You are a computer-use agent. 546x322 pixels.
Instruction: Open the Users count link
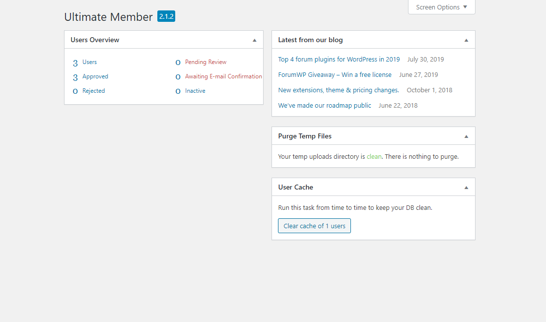[x=89, y=62]
